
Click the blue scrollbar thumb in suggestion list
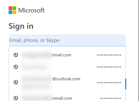point(126,84)
